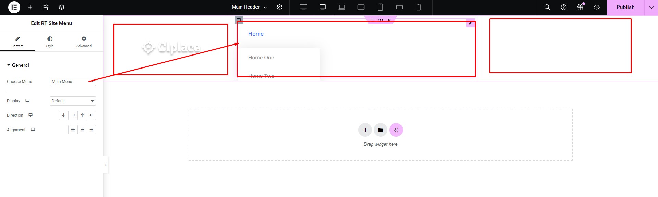The image size is (658, 197).
Task: Click responsive icon next to Alignment
Action: pyautogui.click(x=33, y=130)
